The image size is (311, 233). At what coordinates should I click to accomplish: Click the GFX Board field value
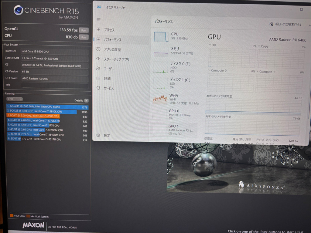(55, 79)
